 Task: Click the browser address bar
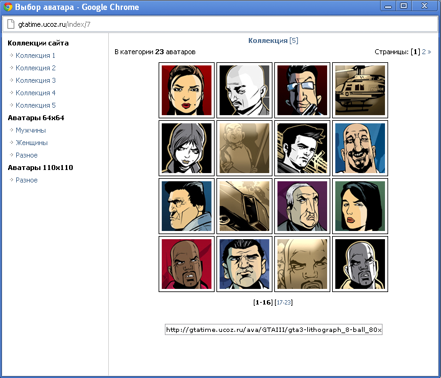(x=220, y=24)
